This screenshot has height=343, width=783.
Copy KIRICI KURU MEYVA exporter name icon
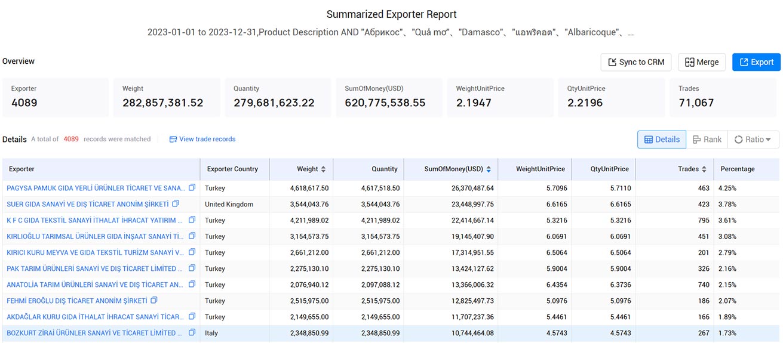[x=192, y=252]
